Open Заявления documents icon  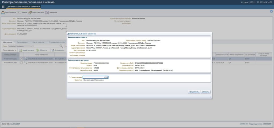tap(47, 12)
